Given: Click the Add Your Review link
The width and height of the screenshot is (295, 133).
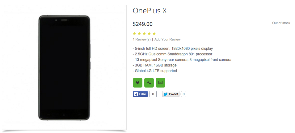Looking at the screenshot, I should pyautogui.click(x=167, y=39).
